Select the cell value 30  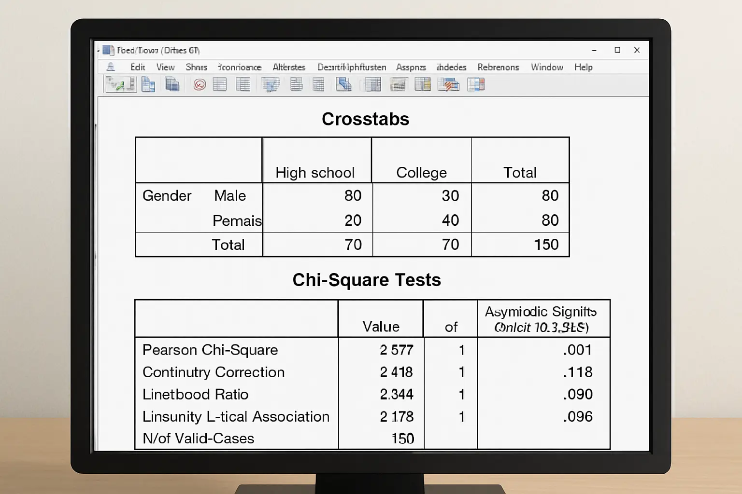coord(450,195)
